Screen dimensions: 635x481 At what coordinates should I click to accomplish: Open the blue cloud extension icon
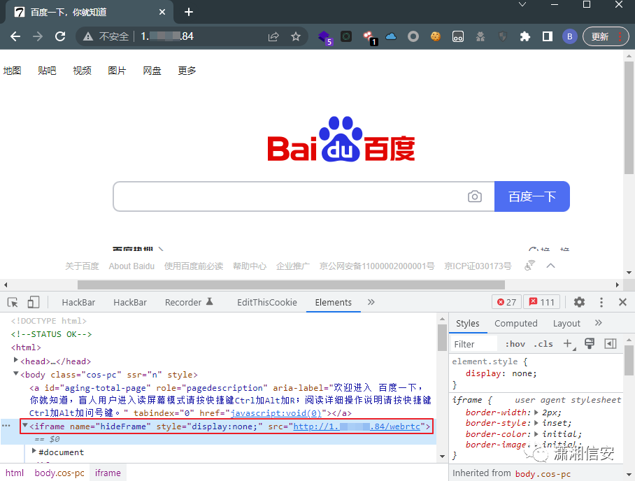pos(391,37)
